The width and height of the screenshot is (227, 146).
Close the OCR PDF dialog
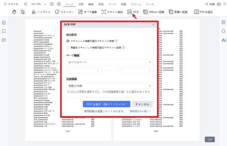click(x=153, y=24)
